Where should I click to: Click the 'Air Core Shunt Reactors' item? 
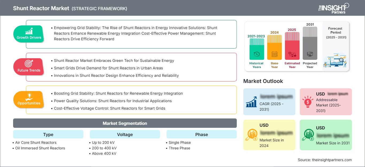(x=36, y=142)
